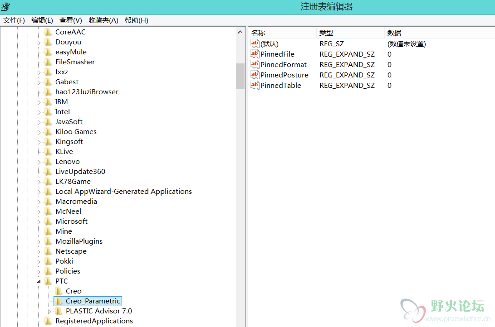Select the PinnedFormat value name

coord(284,65)
